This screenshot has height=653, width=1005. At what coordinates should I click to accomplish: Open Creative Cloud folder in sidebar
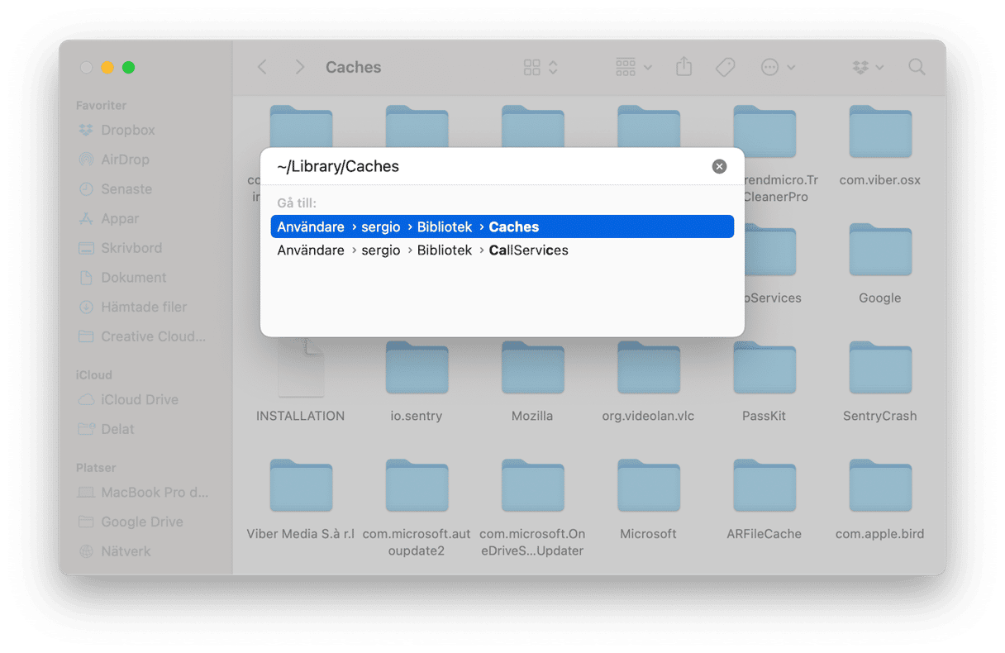pos(142,336)
